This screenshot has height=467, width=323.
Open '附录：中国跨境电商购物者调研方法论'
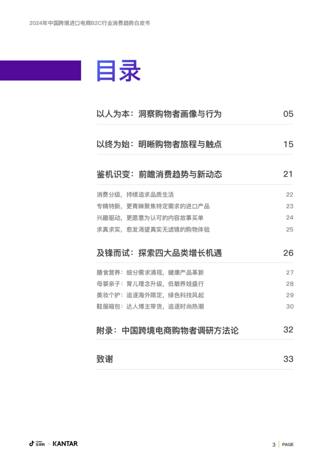pyautogui.click(x=167, y=330)
